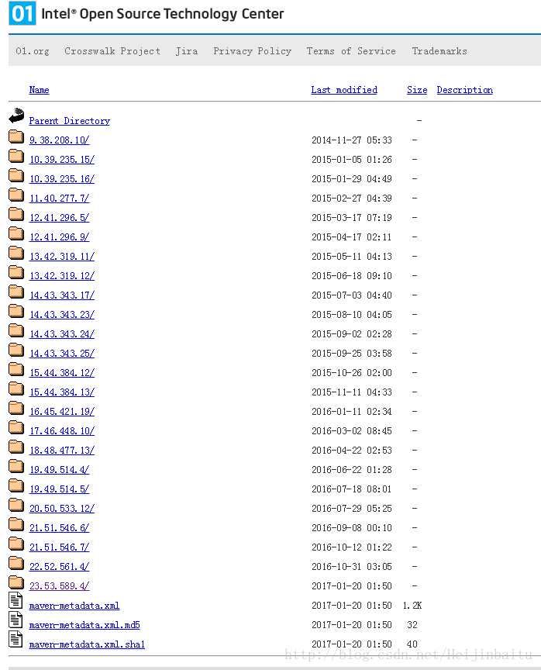The image size is (541, 670).
Task: Sort listing by Size column
Action: [417, 90]
